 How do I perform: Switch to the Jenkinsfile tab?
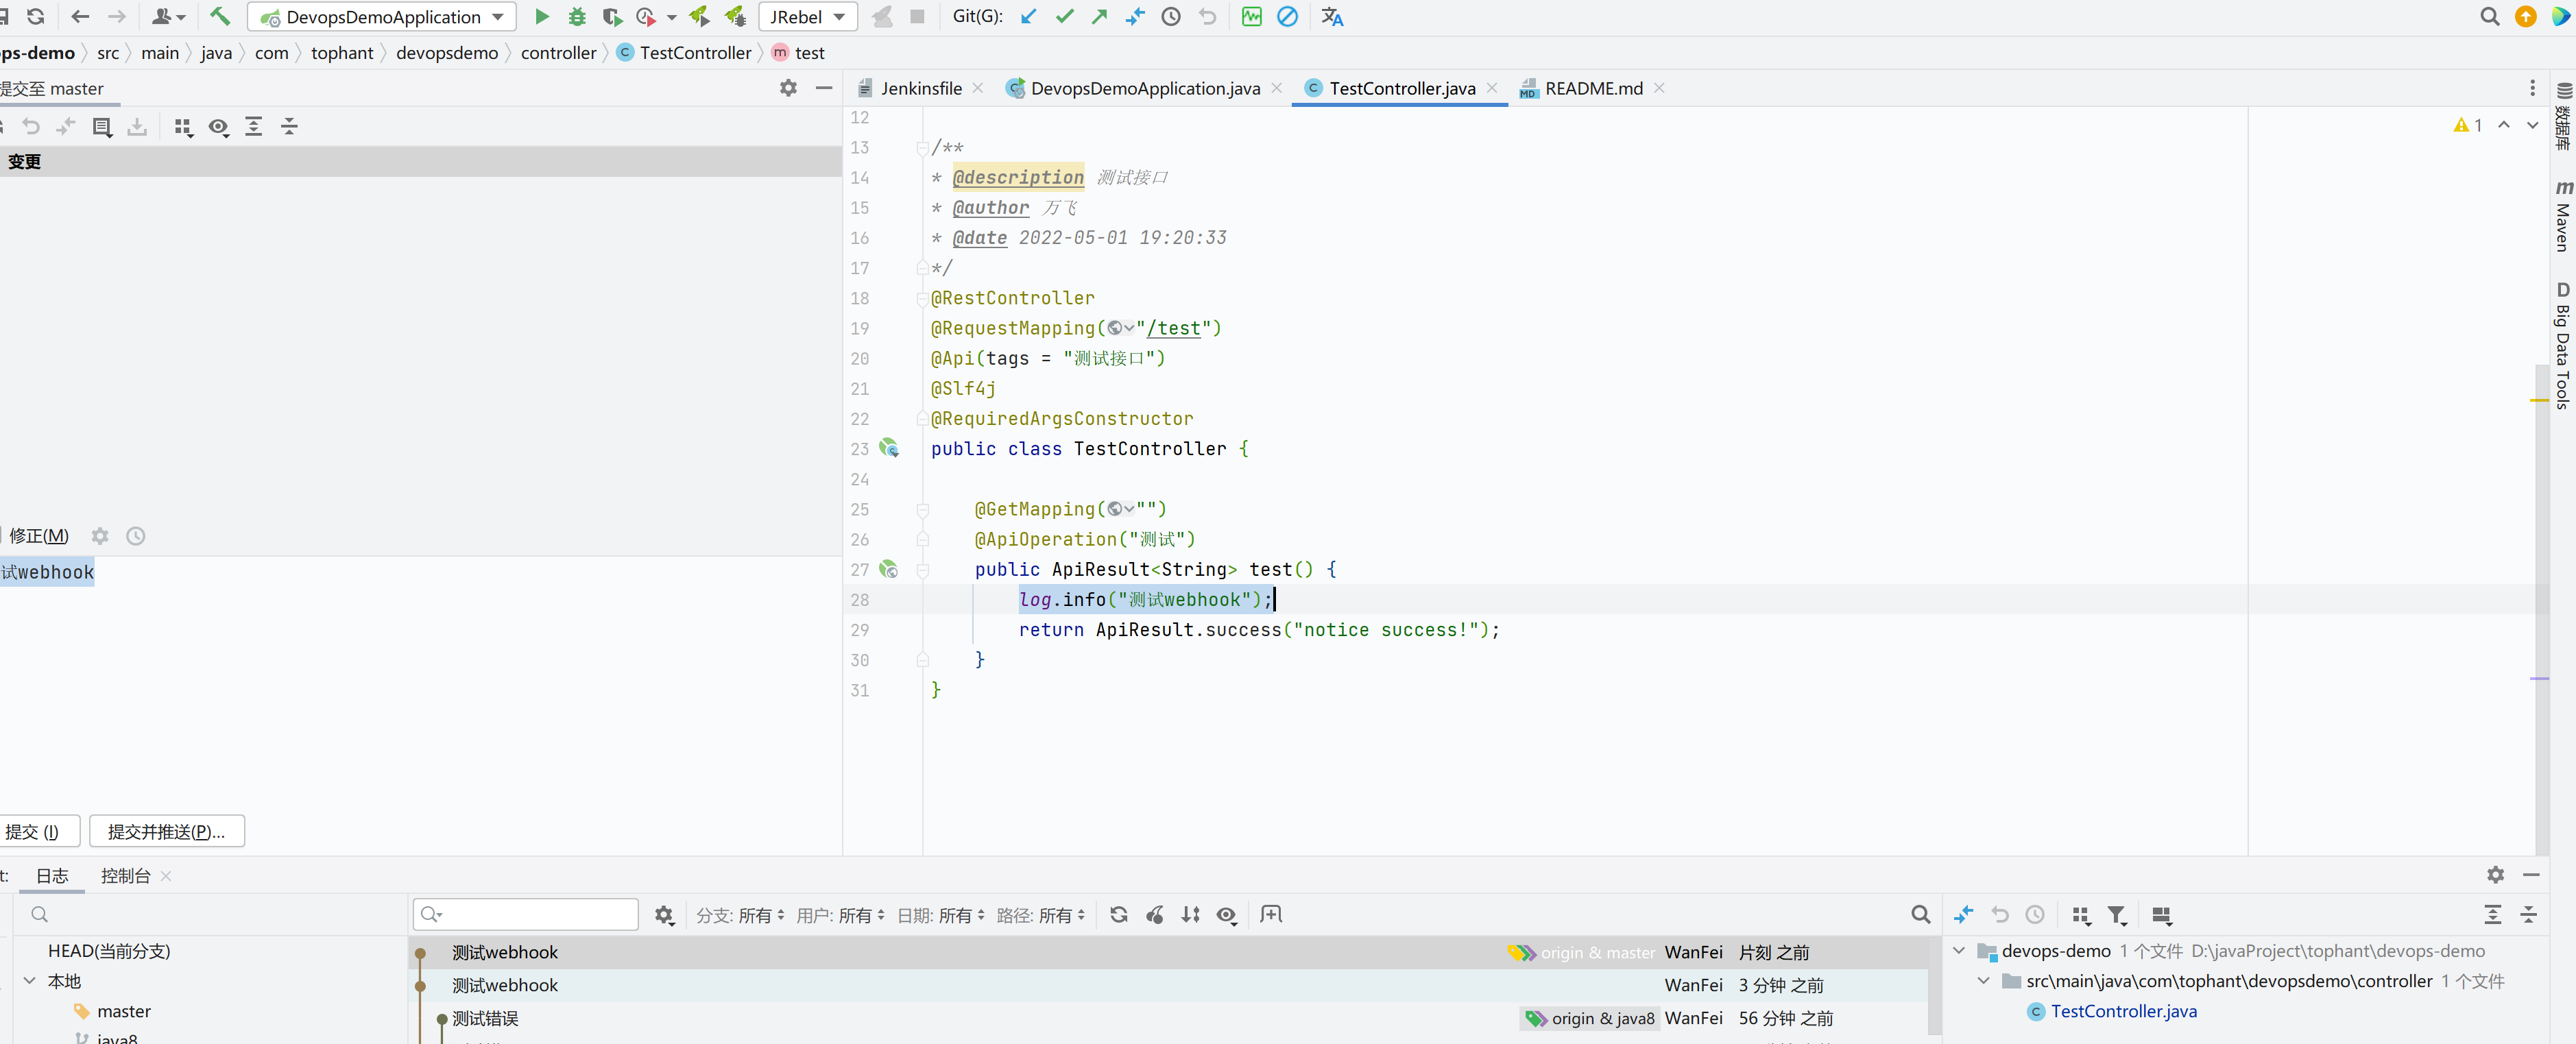click(x=920, y=88)
